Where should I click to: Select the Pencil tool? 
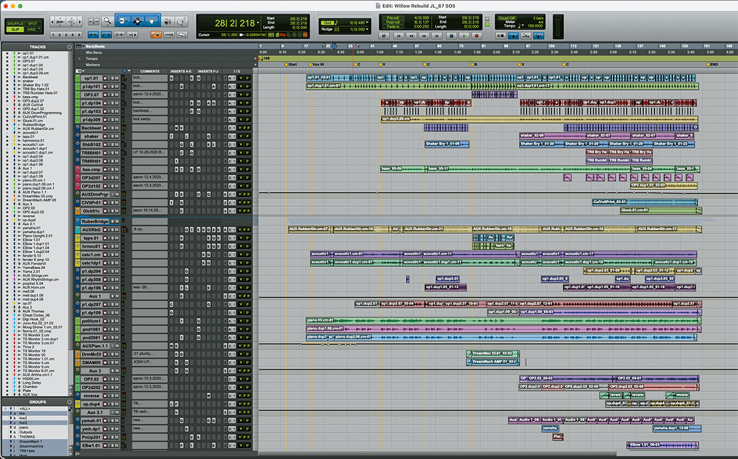(x=181, y=21)
